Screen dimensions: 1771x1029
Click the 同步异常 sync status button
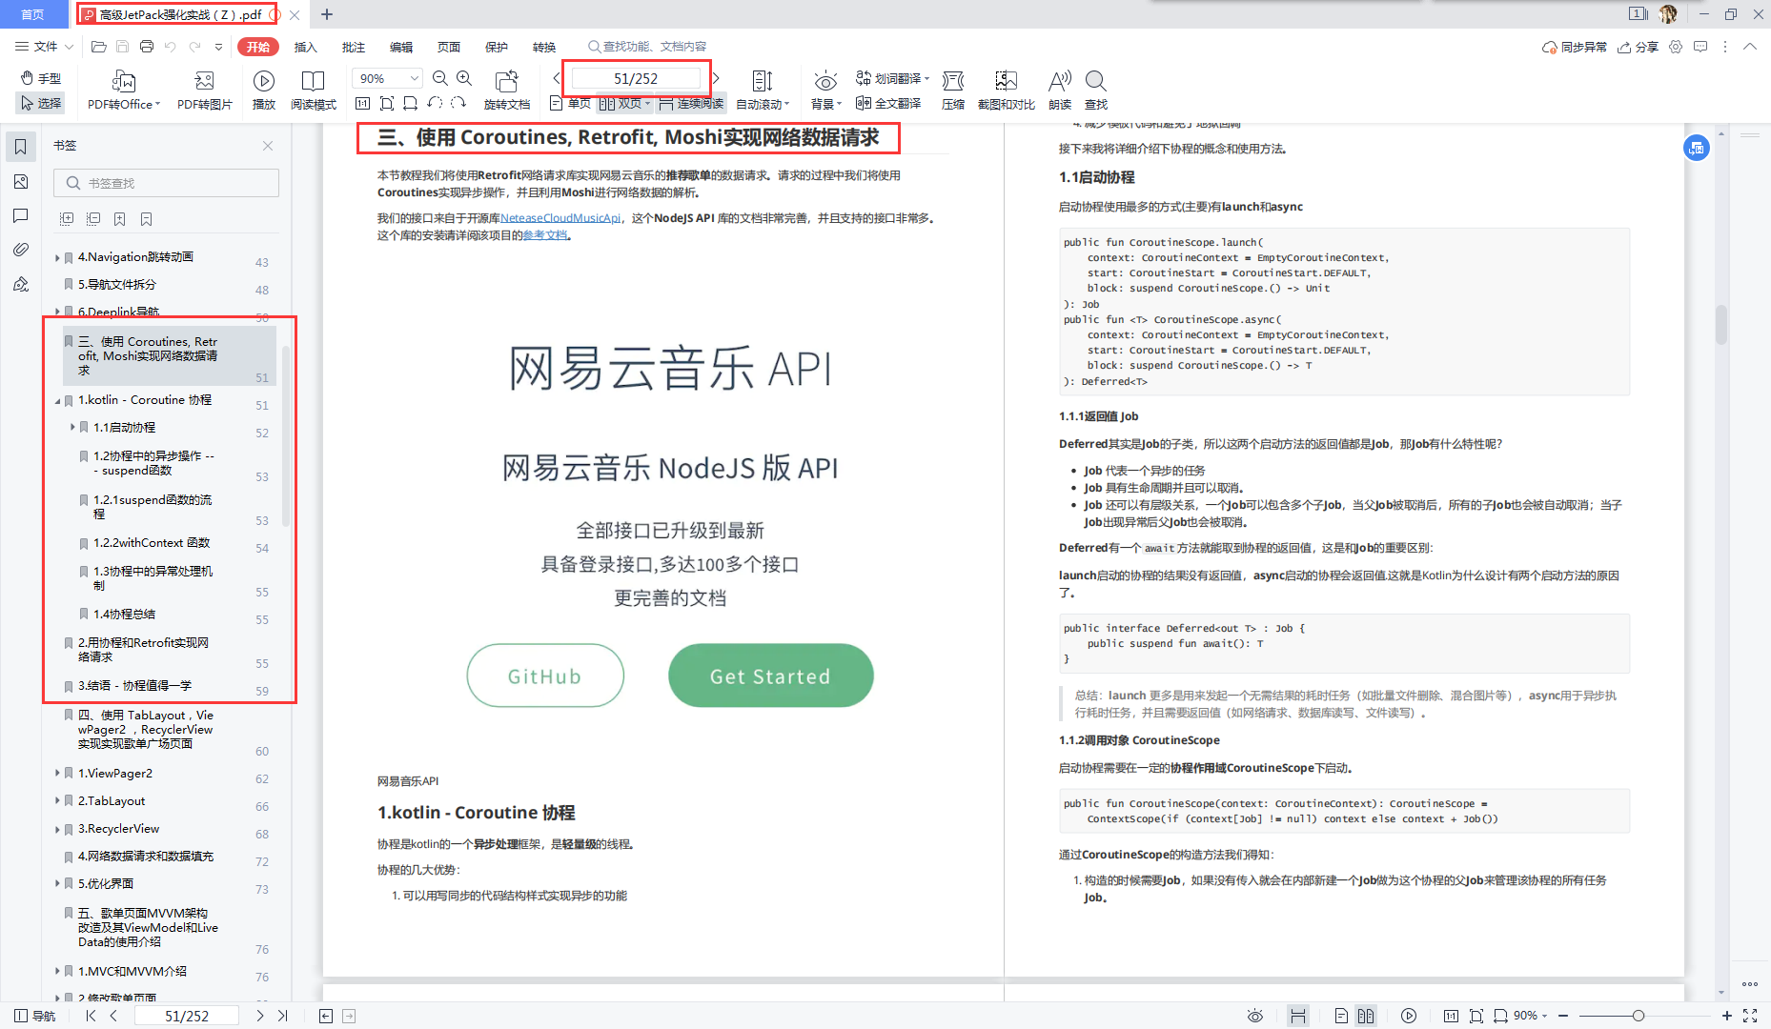tap(1575, 47)
